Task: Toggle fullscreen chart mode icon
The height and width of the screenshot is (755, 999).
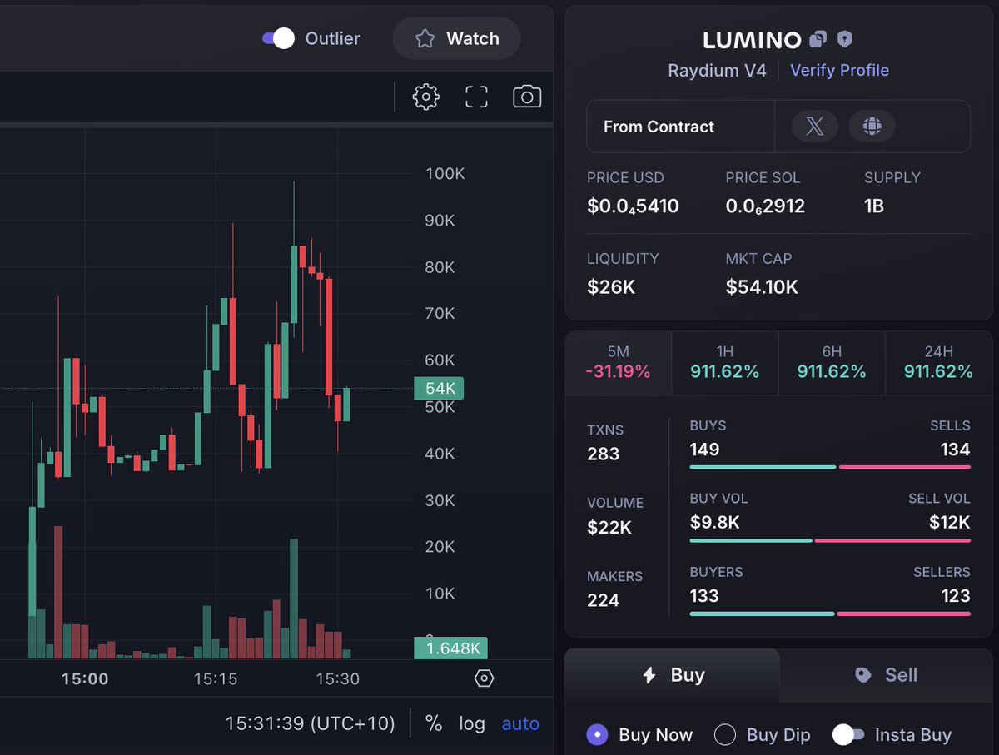Action: [x=476, y=97]
